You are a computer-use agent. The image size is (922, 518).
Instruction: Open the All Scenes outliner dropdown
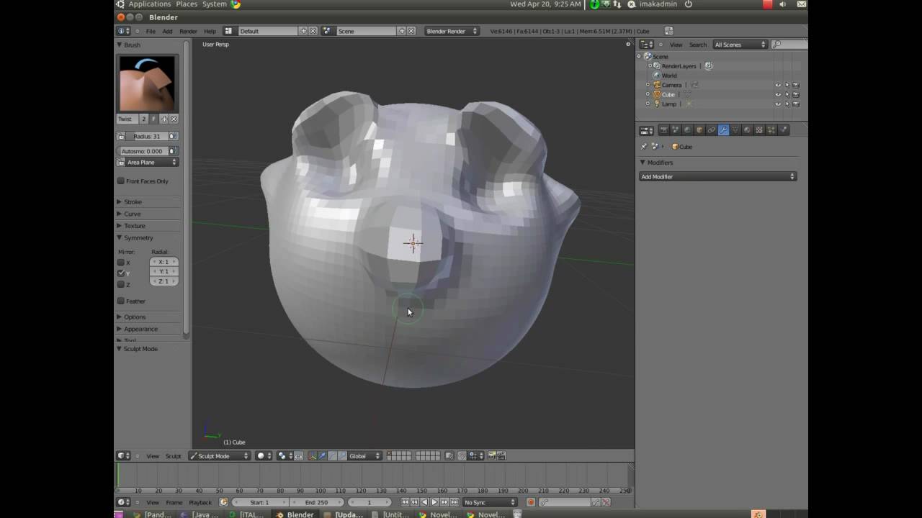click(740, 45)
